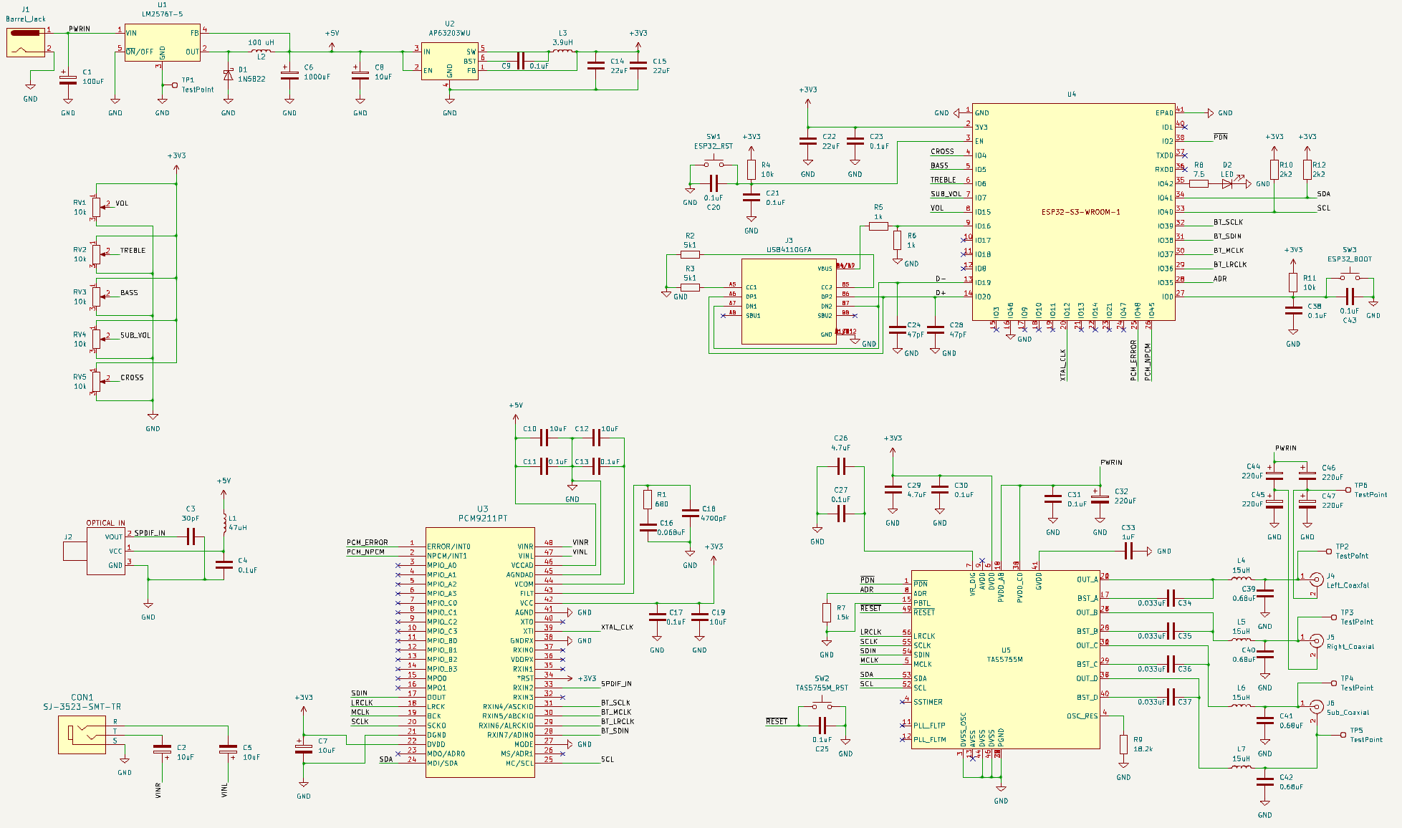This screenshot has height=828, width=1402.
Task: Click the L4 15uH inductor
Action: point(1241,579)
